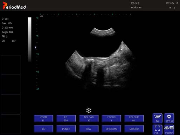
Task: Click the DR 047 dynamic range value
Action: 8,41
